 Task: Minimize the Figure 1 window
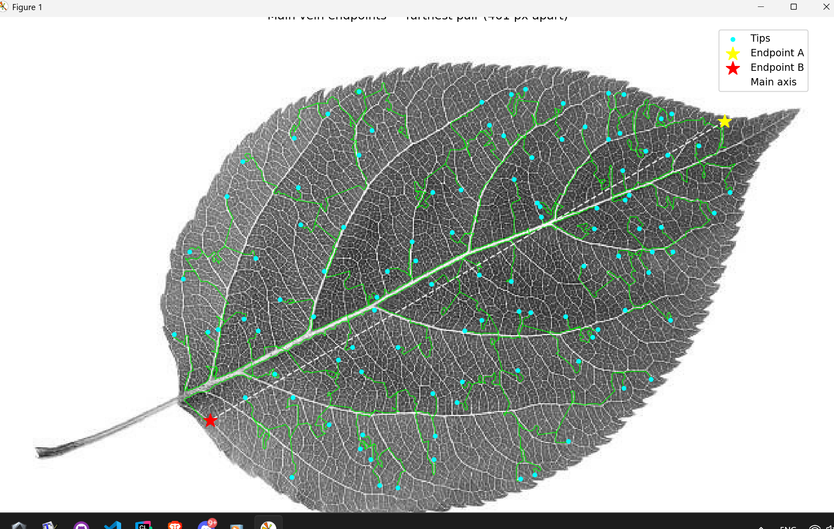[x=761, y=7]
